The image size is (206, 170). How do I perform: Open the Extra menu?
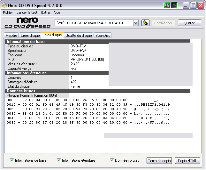pyautogui.click(x=45, y=12)
